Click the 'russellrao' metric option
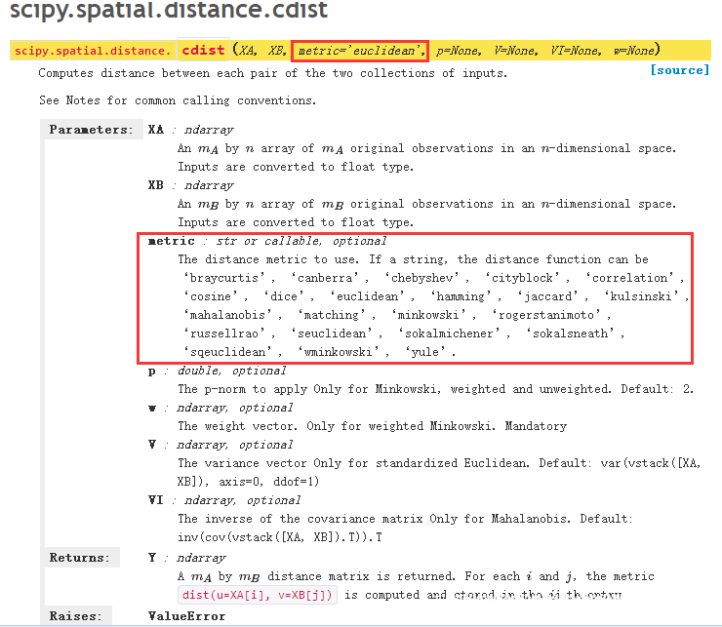 click(x=224, y=333)
